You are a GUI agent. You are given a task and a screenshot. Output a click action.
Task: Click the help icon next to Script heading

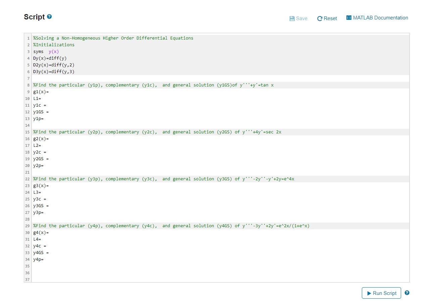(49, 16)
